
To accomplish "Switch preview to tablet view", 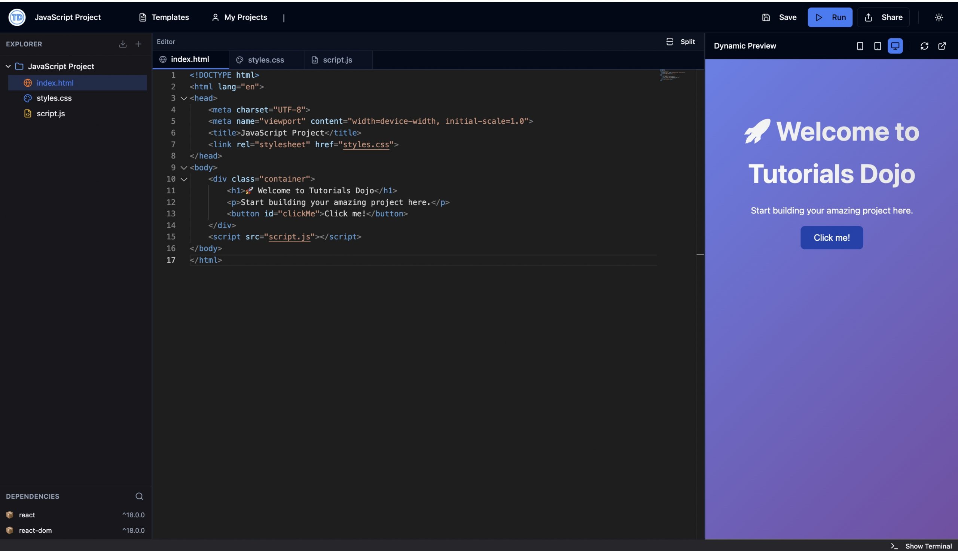I will pyautogui.click(x=877, y=46).
